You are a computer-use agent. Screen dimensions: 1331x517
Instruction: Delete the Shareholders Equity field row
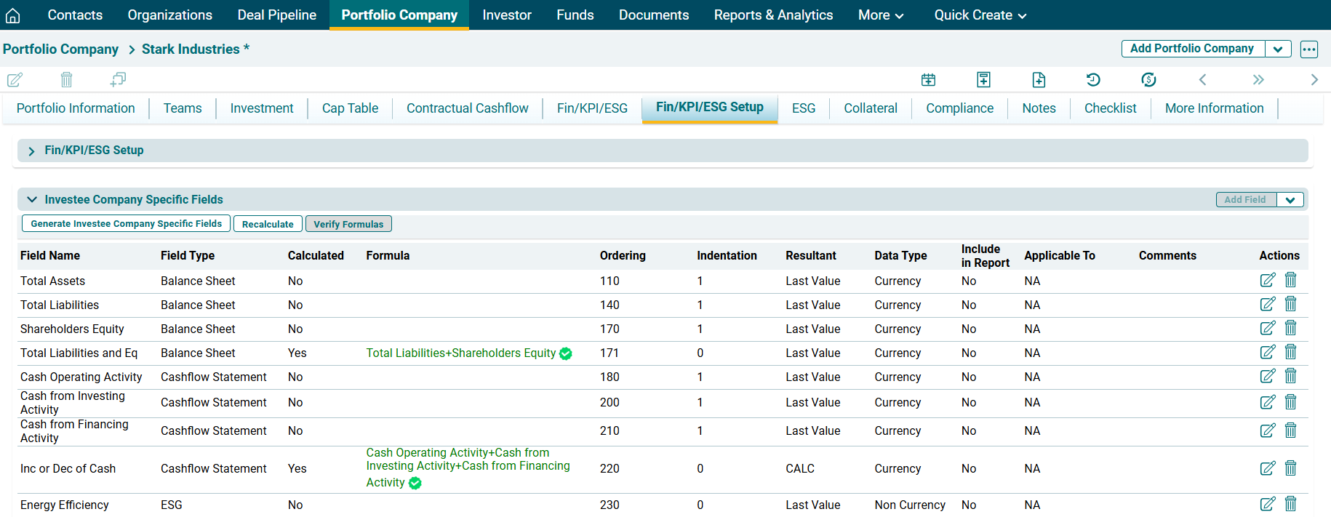(1291, 329)
